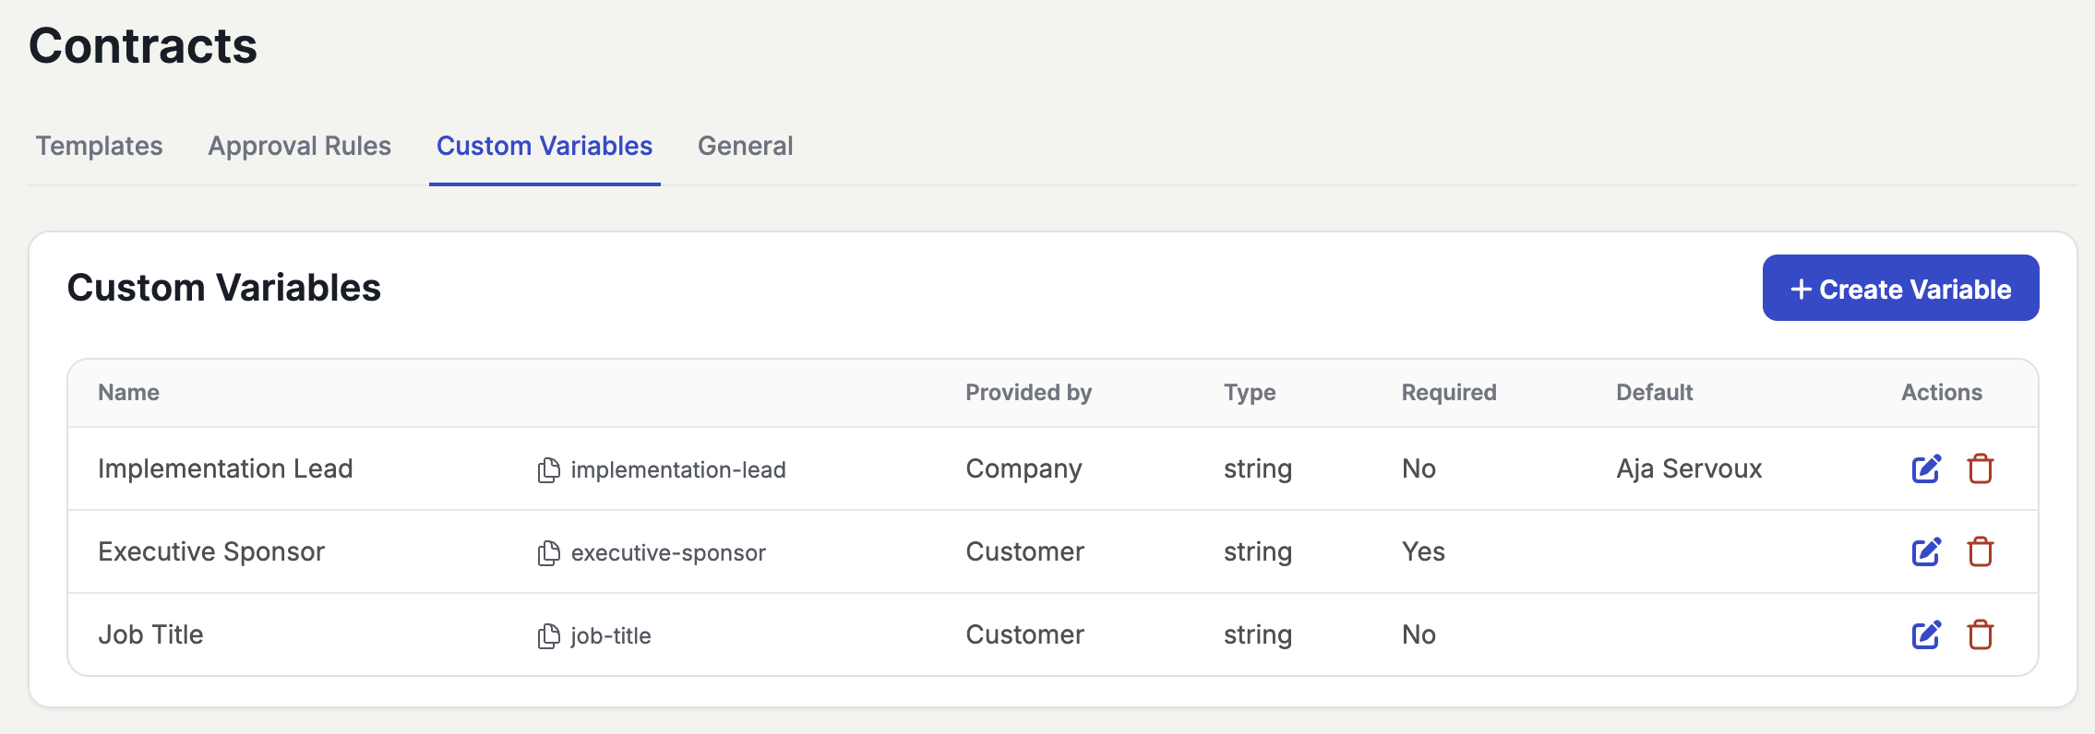Edit the Executive Sponsor variable

1926,551
